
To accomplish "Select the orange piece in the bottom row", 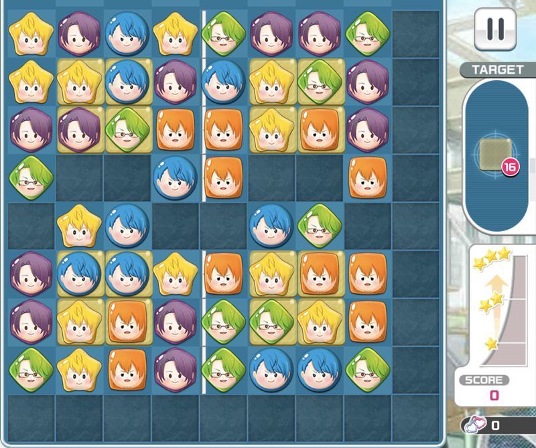I will pyautogui.click(x=127, y=370).
